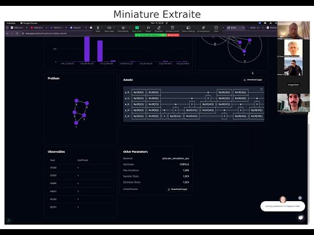Click Download (qpy) button in Ansatz panel
The width and height of the screenshot is (314, 235).
click(x=253, y=80)
